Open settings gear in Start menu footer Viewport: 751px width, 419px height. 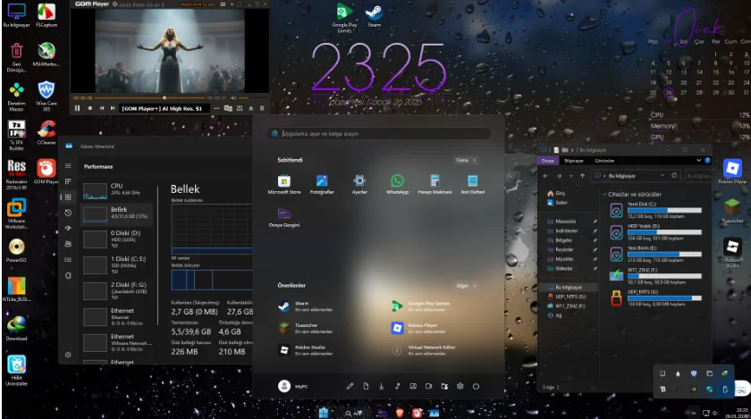(x=460, y=386)
